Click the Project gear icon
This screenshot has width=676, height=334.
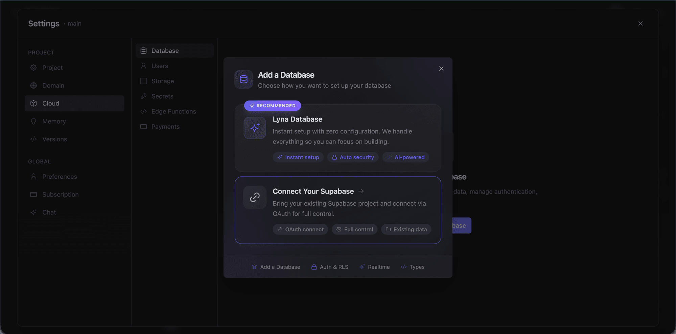(33, 68)
